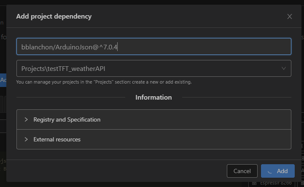Click the External resources section title

(57, 139)
